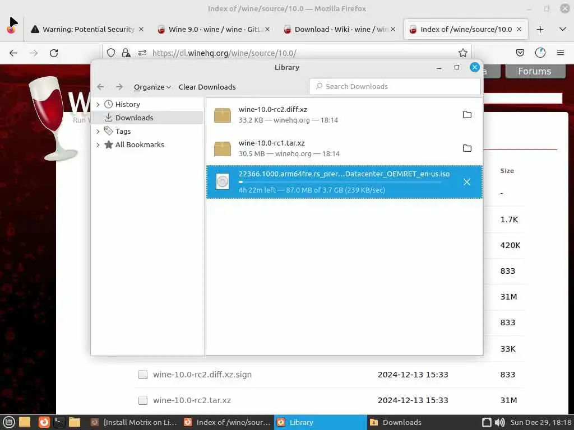Image resolution: width=574 pixels, height=430 pixels.
Task: Switch to Index of /wine taskbar window
Action: coord(227,422)
